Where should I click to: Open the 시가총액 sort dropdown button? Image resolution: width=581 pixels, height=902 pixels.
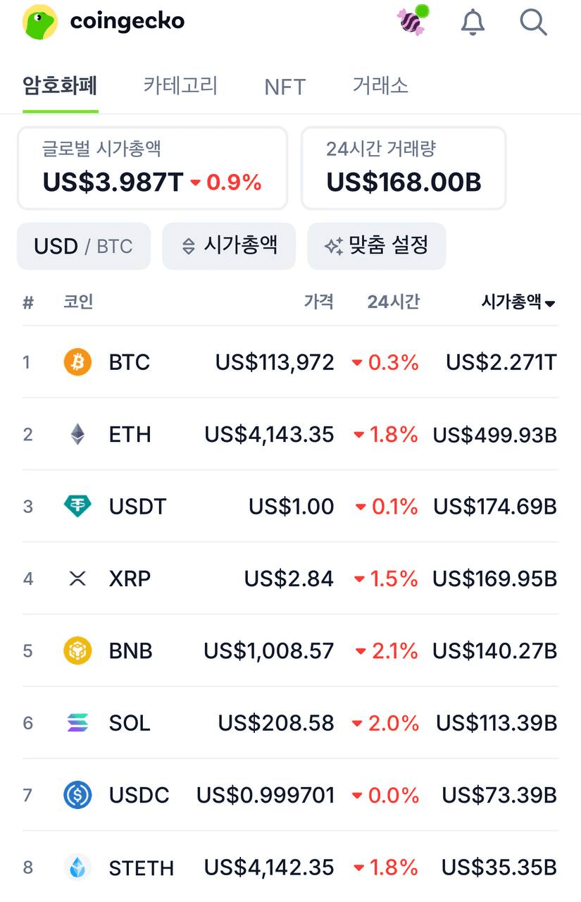229,246
